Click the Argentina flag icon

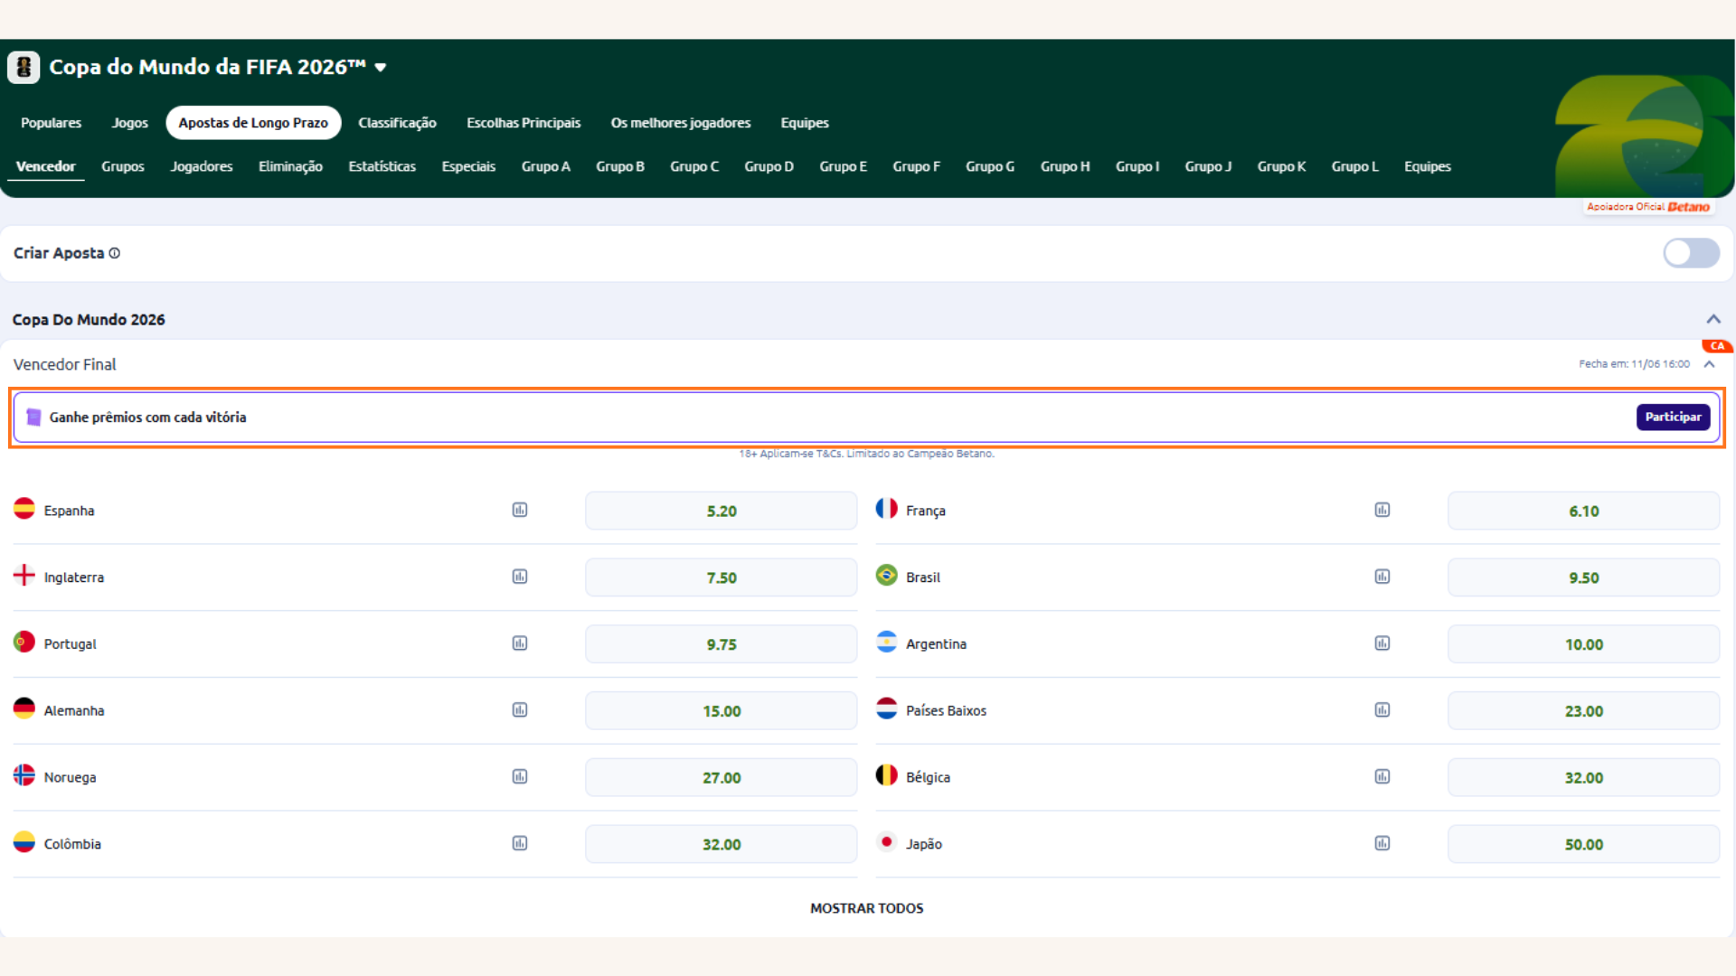click(x=887, y=643)
